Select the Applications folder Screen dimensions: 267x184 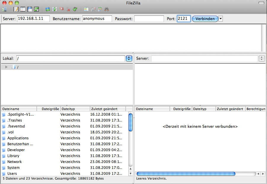65,138
